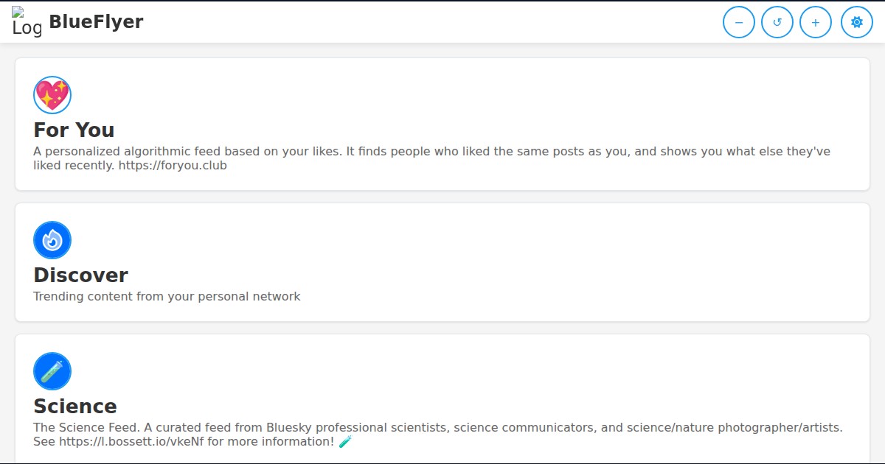Open settings via the gear icon
Viewport: 885px width, 464px height.
click(x=857, y=22)
